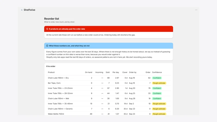Viewport: 217px width, 122px height.
Task: Select product Inner Tube 700c — 28-32mm
Action: pos(60,93)
